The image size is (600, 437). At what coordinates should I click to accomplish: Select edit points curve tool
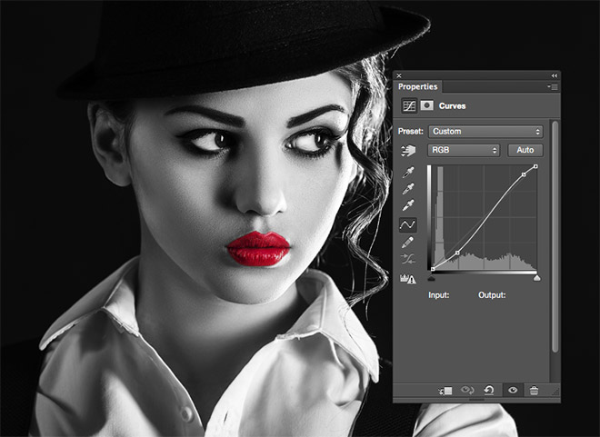[408, 224]
